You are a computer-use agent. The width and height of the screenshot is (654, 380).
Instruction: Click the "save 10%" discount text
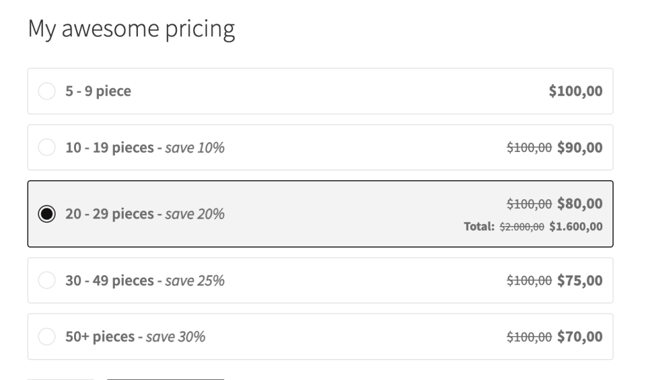[x=195, y=148]
